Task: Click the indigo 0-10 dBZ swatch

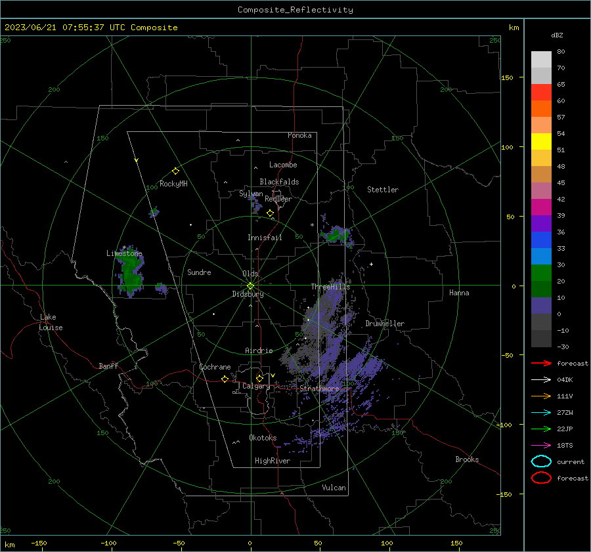Action: pos(541,306)
